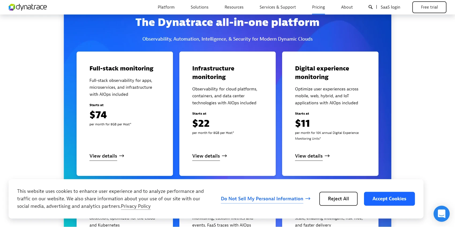Image resolution: width=455 pixels, height=227 pixels.
Task: Open the Solutions menu
Action: tap(199, 7)
